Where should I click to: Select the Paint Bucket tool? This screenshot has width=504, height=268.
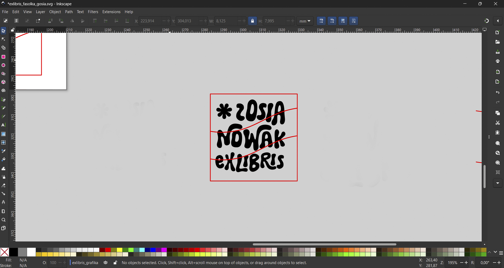(x=3, y=159)
